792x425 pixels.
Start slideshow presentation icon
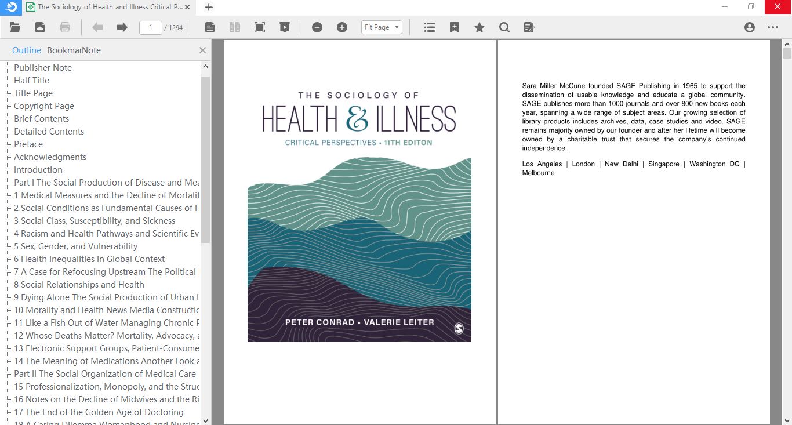[284, 27]
